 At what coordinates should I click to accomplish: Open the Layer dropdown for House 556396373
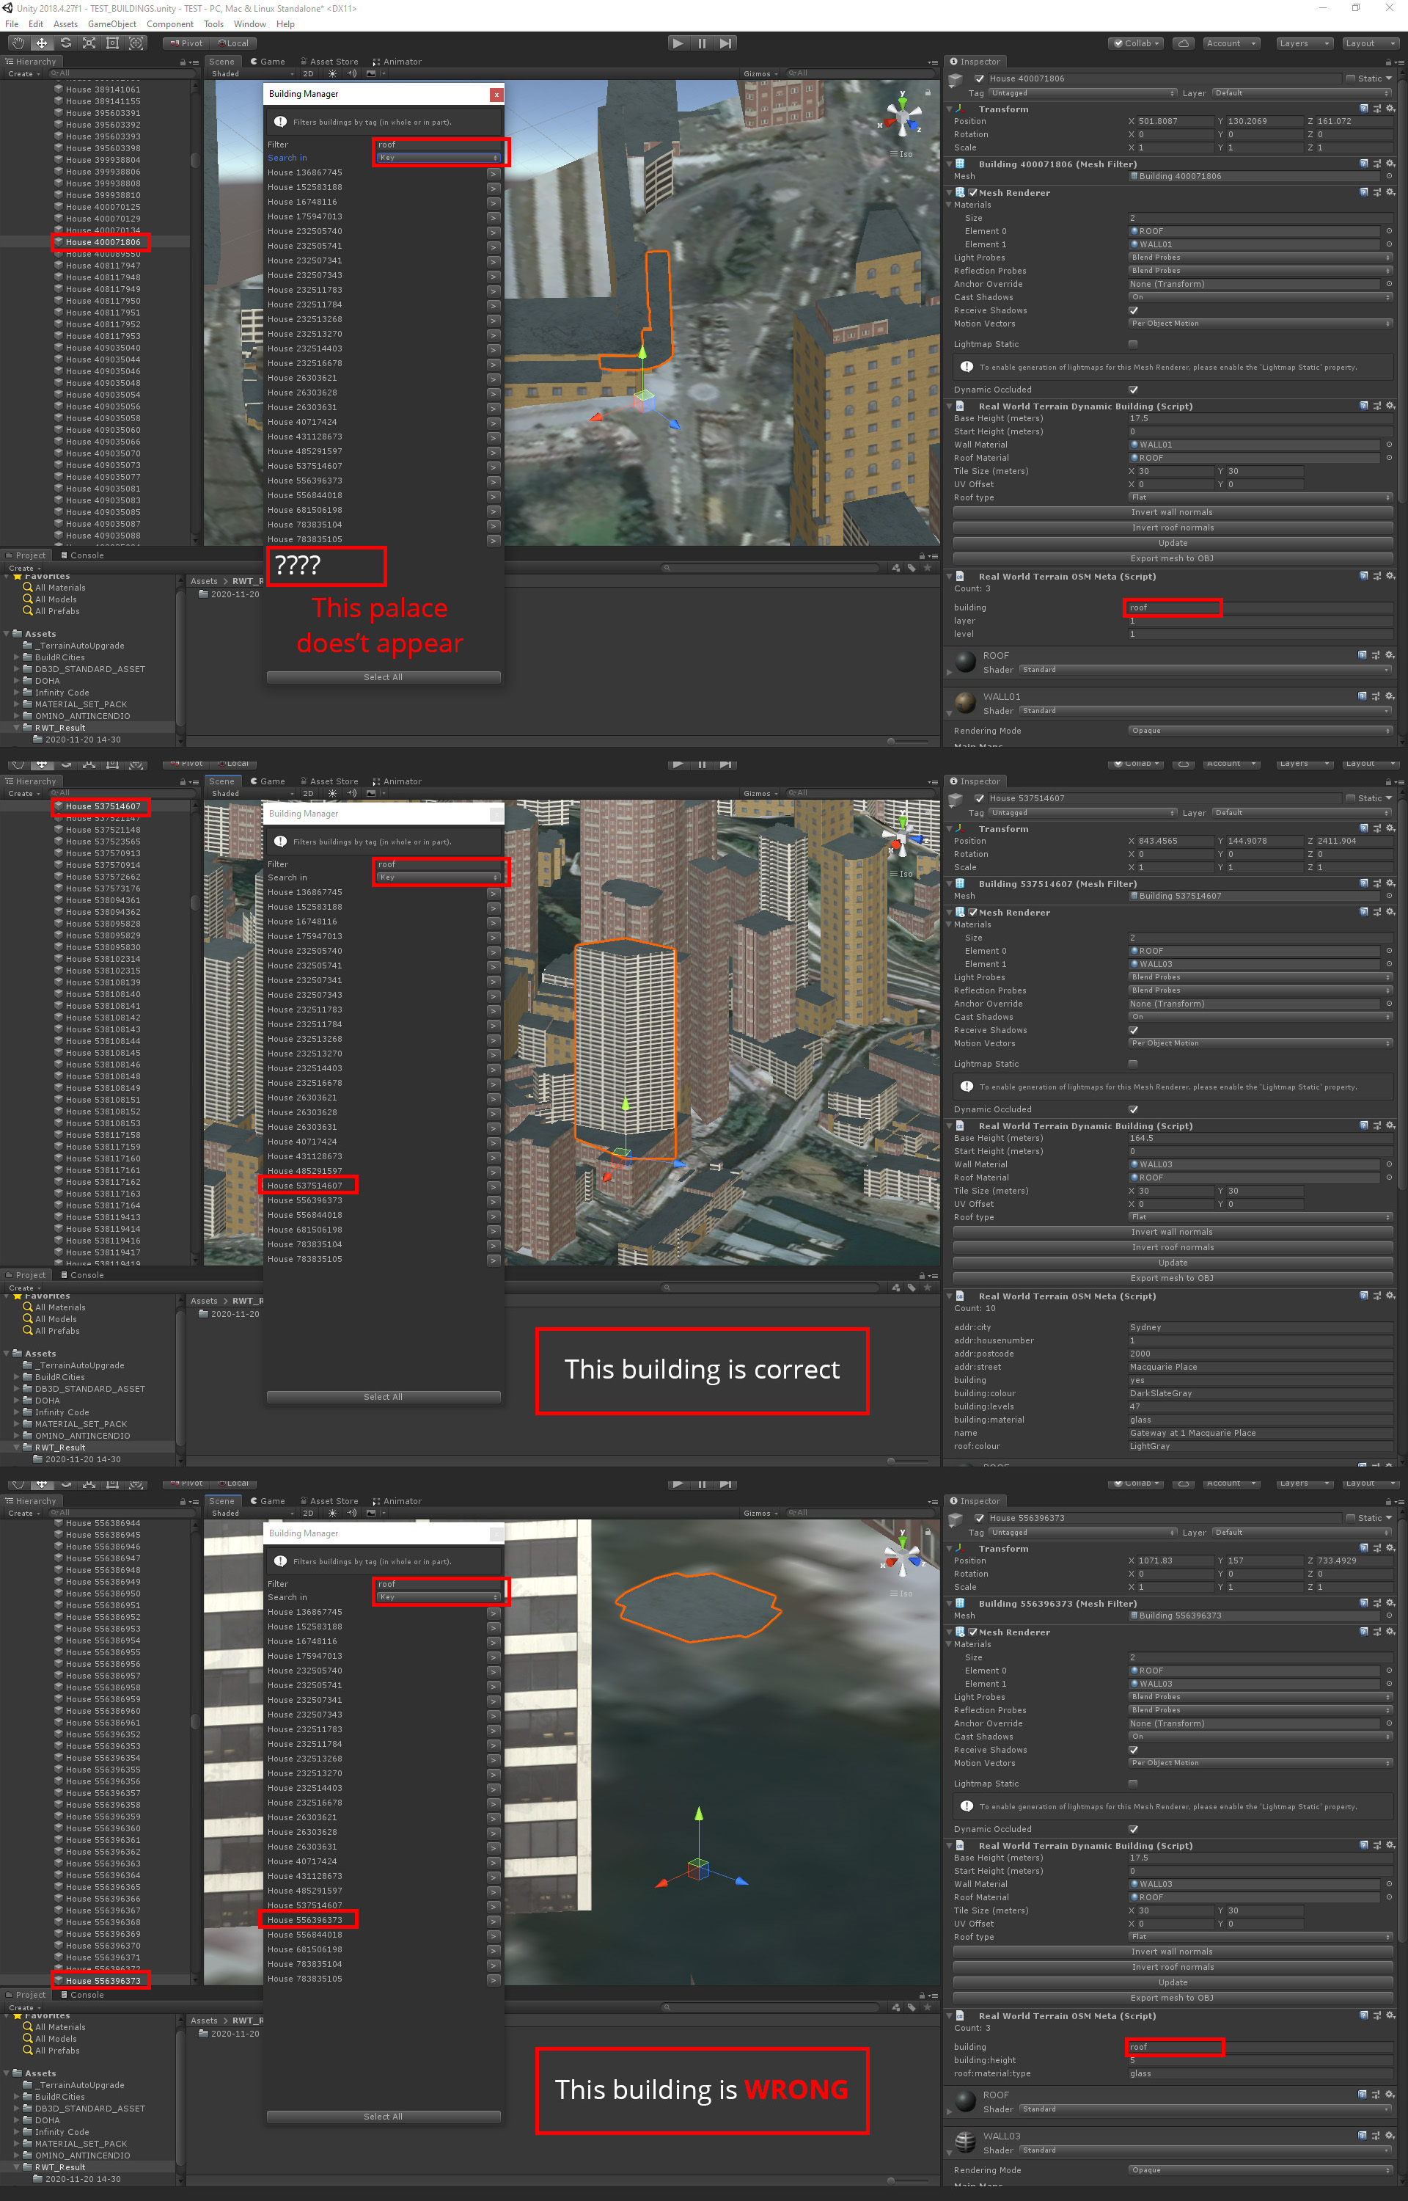[1302, 1533]
